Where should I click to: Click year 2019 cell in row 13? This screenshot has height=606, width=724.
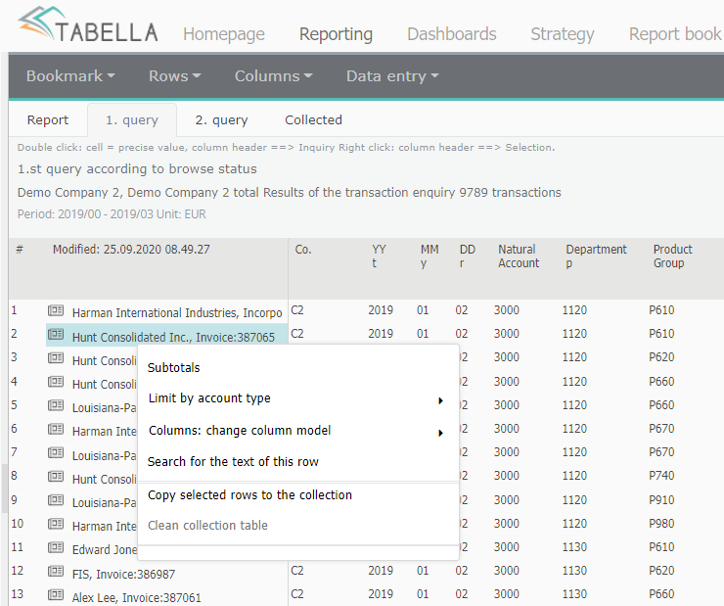coord(381,594)
